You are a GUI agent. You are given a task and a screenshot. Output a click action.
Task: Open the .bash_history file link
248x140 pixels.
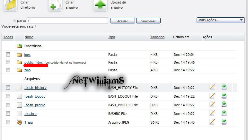point(35,88)
